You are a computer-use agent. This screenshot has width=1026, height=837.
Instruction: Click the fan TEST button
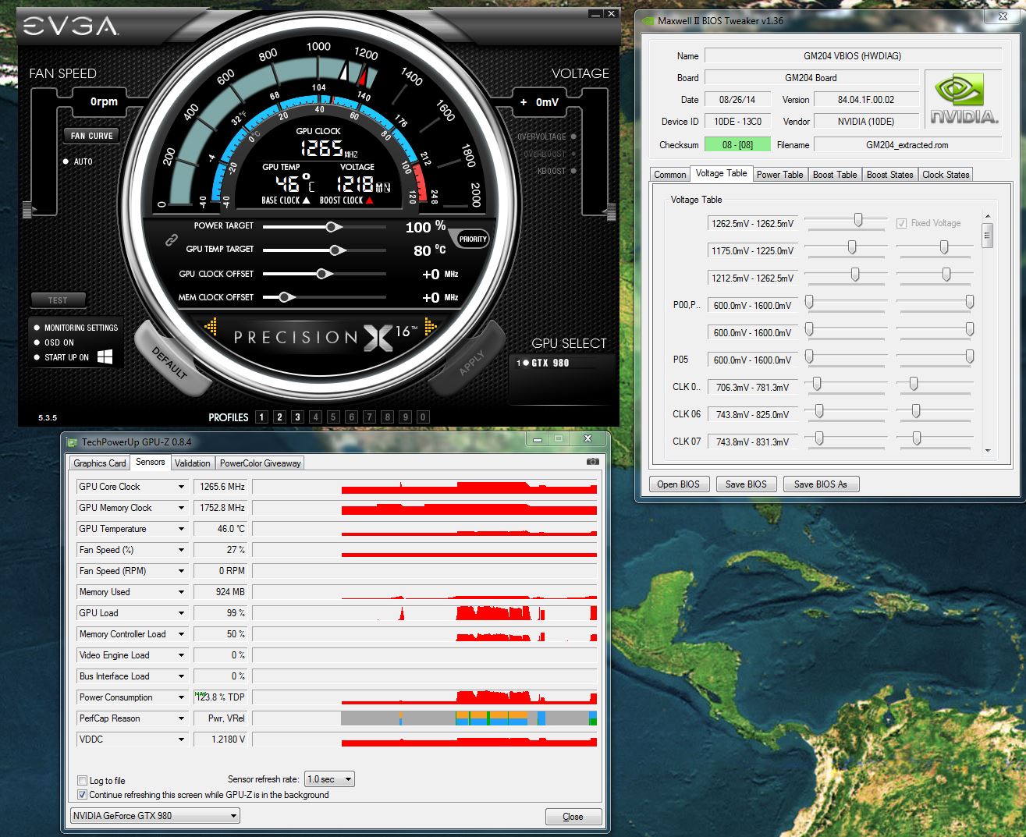click(x=58, y=300)
